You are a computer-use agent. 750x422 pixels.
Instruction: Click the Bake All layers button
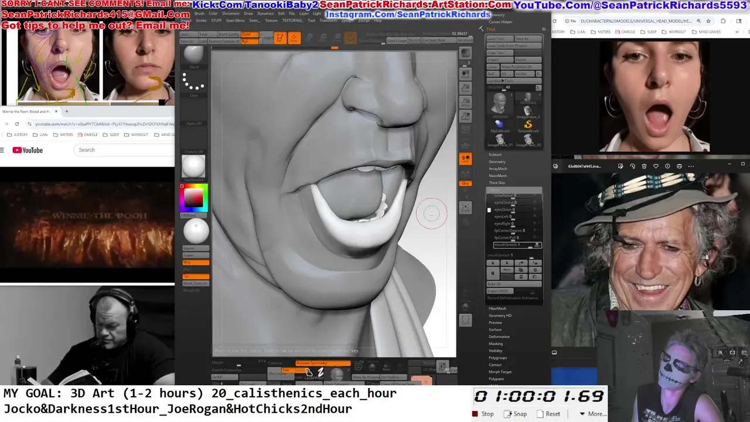coord(514,284)
